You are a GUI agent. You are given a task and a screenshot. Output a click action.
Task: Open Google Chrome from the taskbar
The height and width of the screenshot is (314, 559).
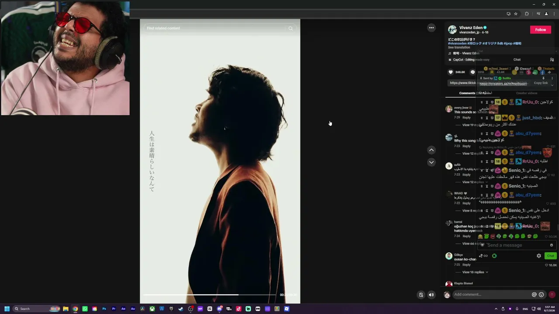[x=75, y=309]
